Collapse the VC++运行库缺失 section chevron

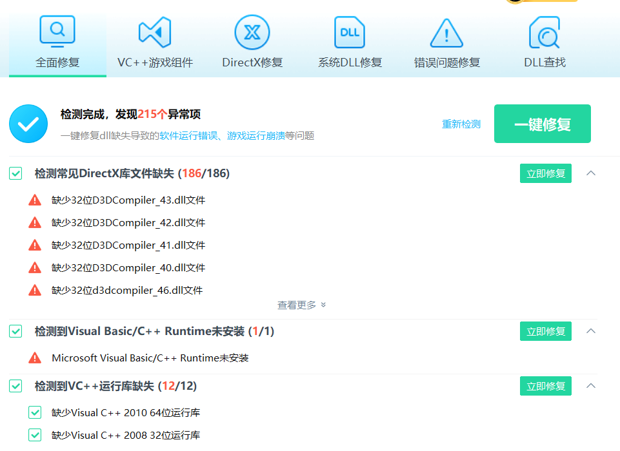(x=590, y=386)
